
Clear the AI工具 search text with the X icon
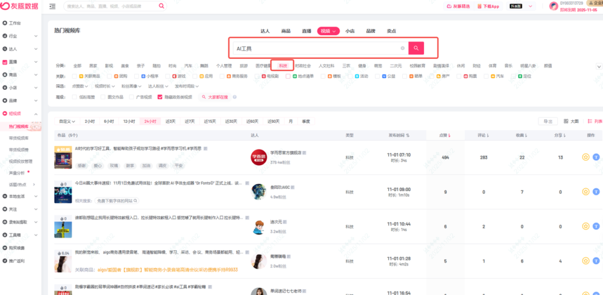pos(402,48)
